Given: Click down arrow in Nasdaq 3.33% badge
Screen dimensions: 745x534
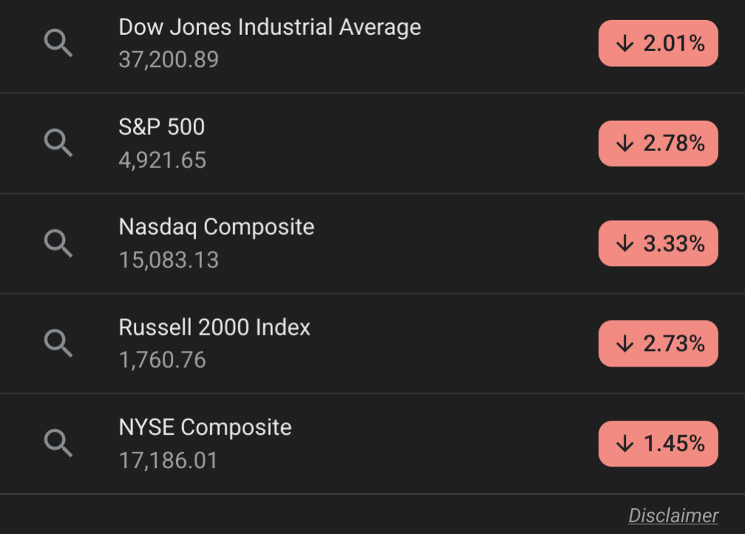Looking at the screenshot, I should pos(625,244).
